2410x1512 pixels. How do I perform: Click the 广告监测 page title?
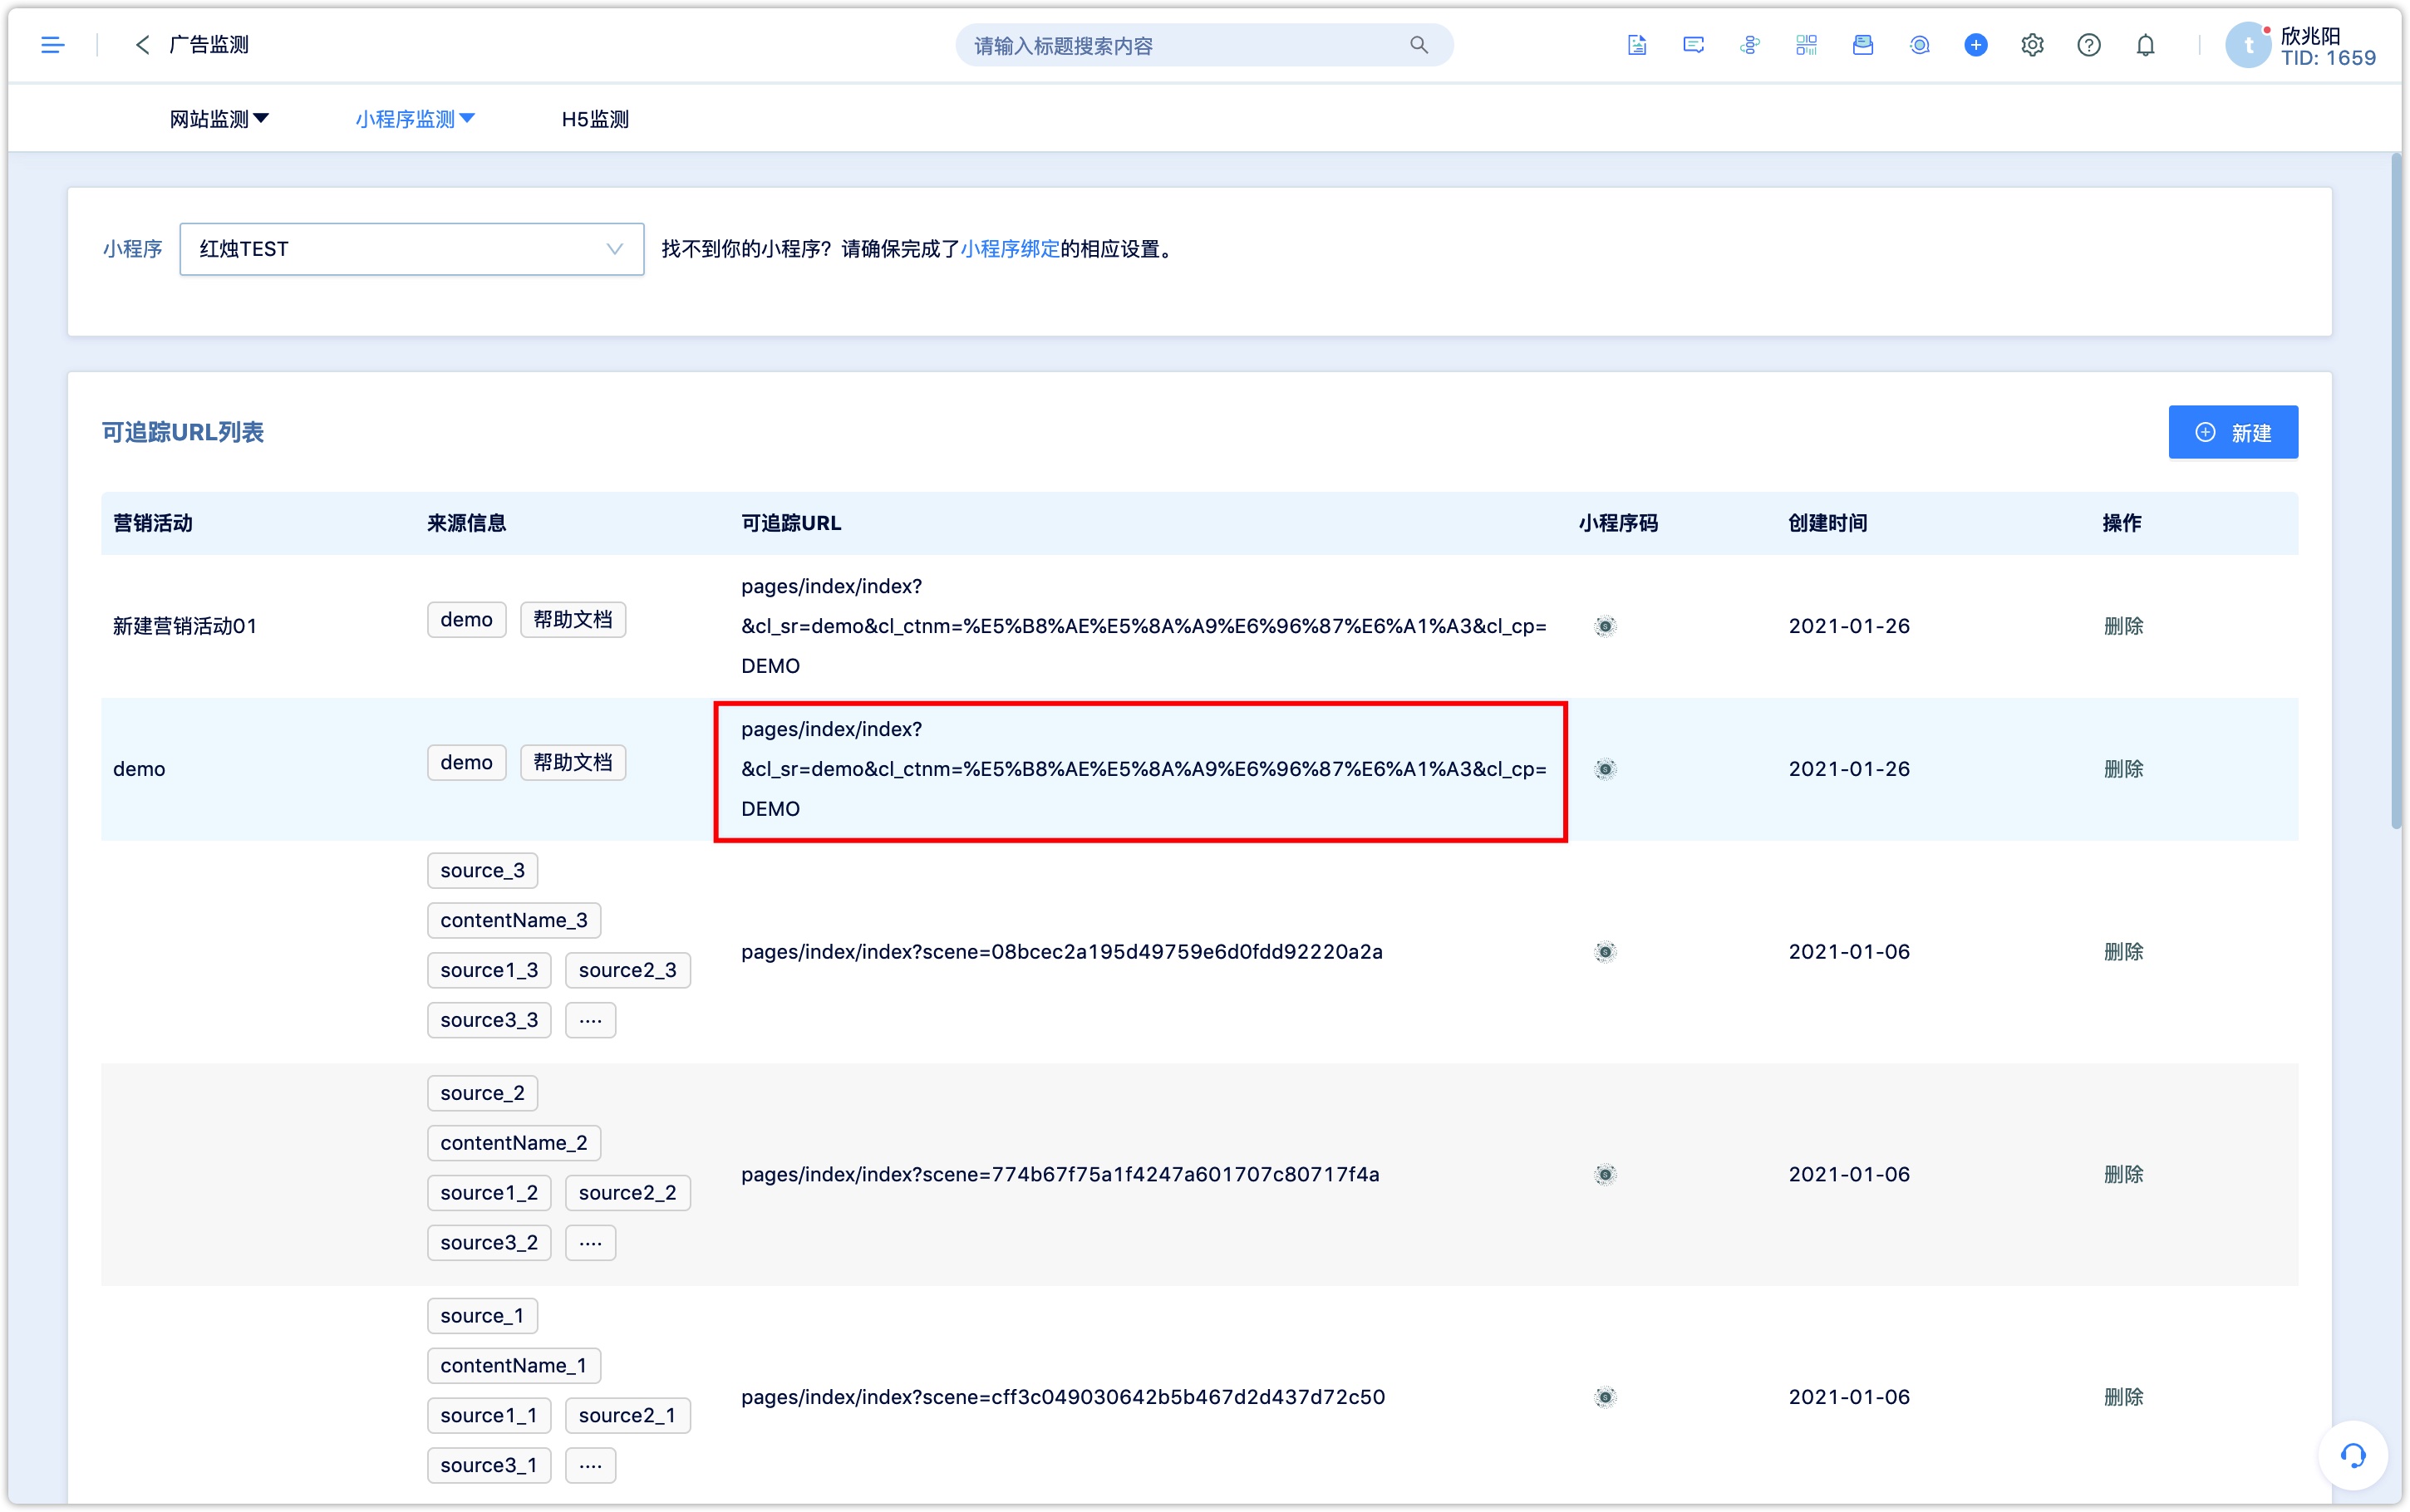(209, 45)
